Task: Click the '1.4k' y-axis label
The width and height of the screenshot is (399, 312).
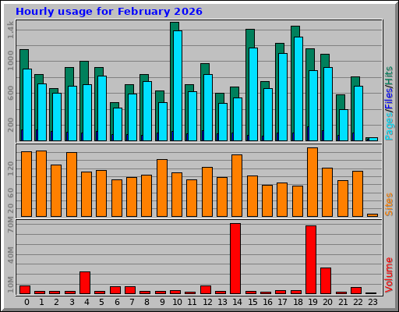Action: (x=10, y=30)
